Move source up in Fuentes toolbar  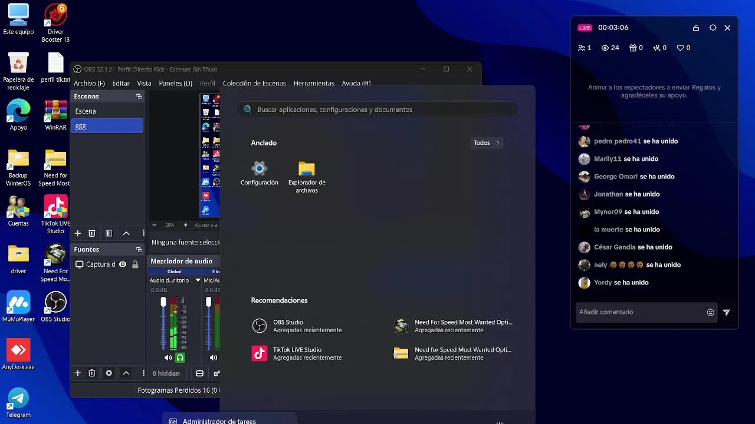[126, 373]
